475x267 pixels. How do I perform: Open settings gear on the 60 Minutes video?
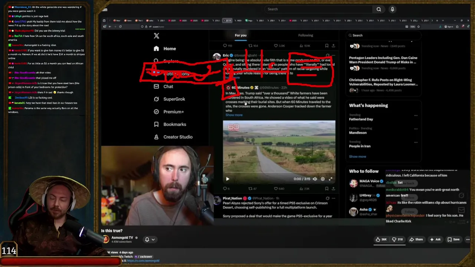(x=322, y=179)
